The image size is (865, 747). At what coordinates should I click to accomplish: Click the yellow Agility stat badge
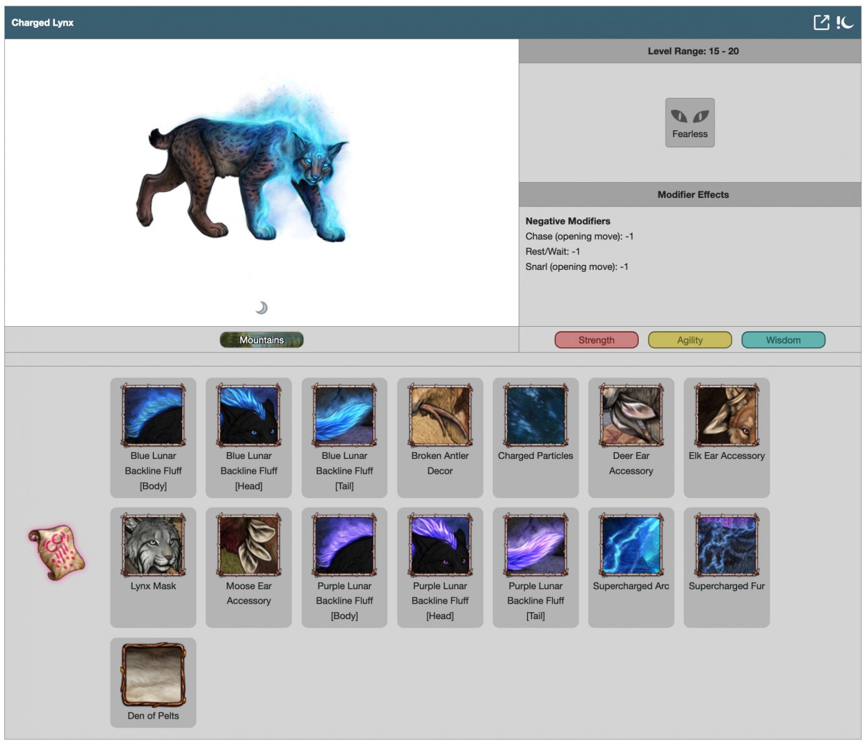click(689, 340)
